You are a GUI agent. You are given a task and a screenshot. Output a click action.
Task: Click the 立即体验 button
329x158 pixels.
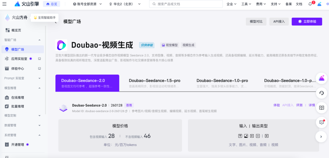[307, 22]
